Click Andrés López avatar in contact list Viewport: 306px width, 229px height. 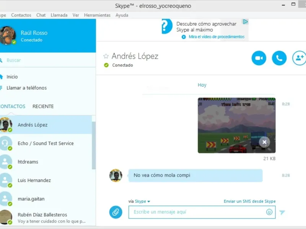[6, 124]
